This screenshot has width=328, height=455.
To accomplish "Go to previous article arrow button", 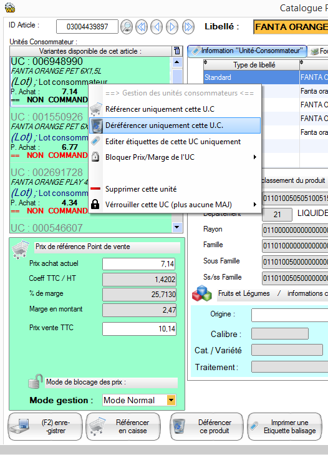I will pos(157,27).
